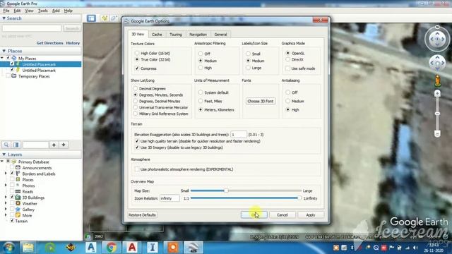Click the Choose 3D Font button
The image size is (452, 254).
261,101
